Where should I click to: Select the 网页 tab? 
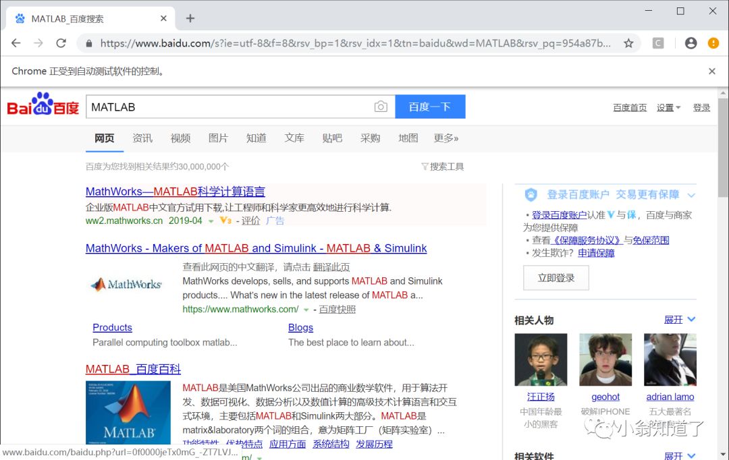coord(104,138)
